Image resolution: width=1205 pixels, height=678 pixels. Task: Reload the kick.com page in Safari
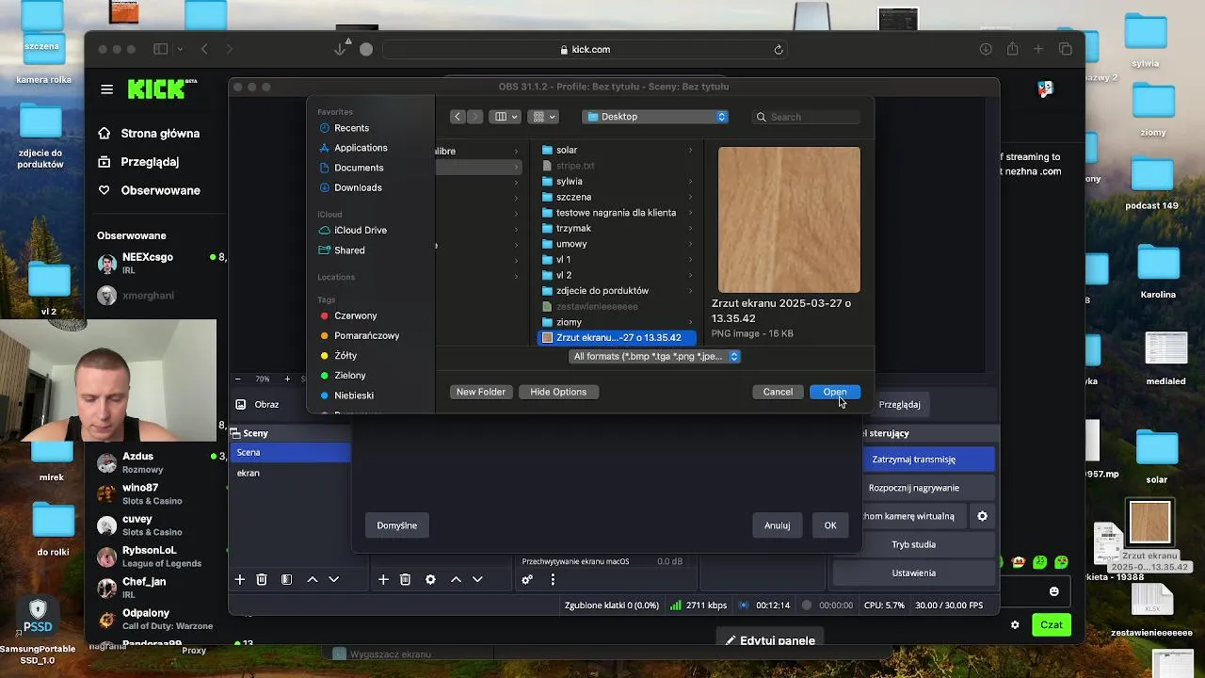(x=779, y=49)
